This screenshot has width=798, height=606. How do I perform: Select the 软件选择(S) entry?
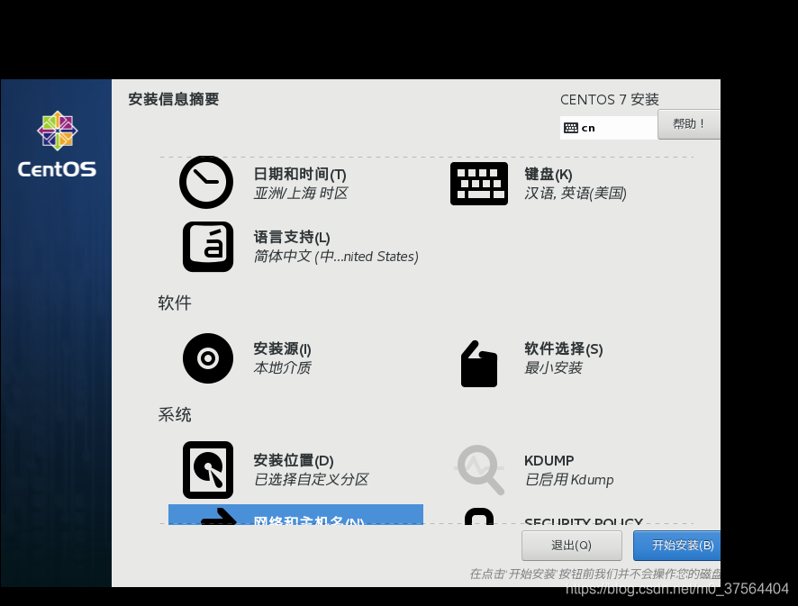(564, 349)
